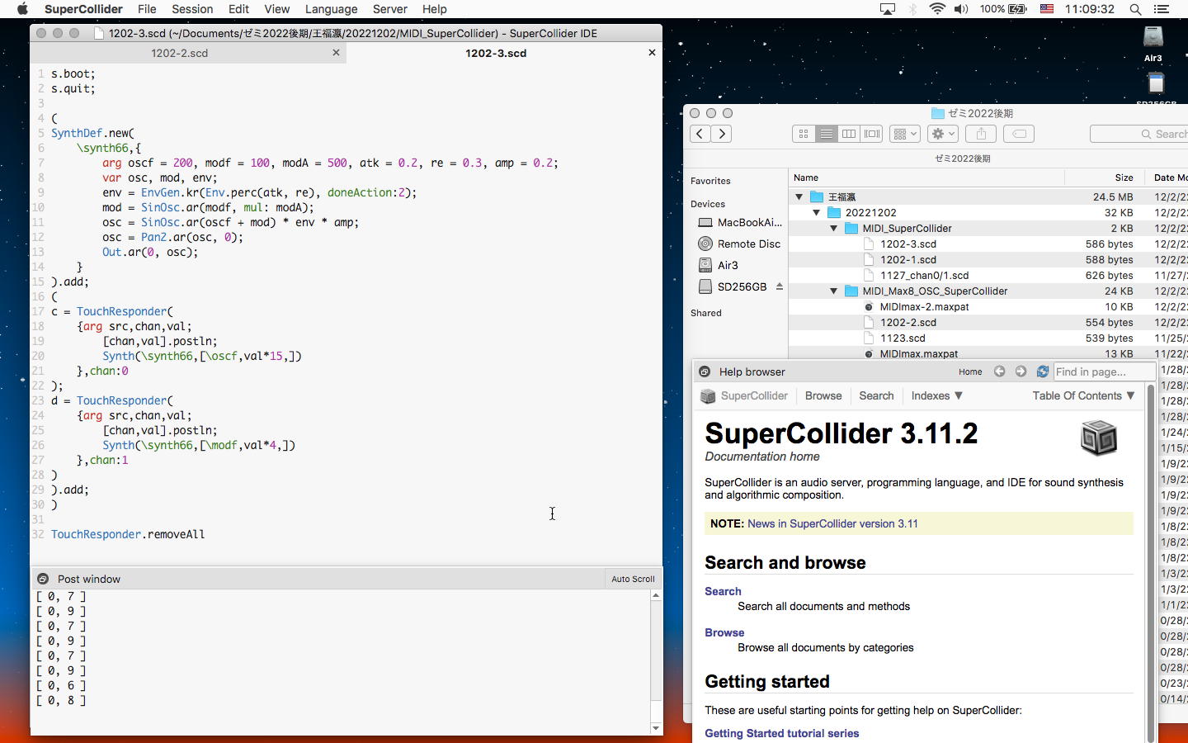Viewport: 1188px width, 743px height.
Task: Reload the Help browser page
Action: tap(1043, 372)
